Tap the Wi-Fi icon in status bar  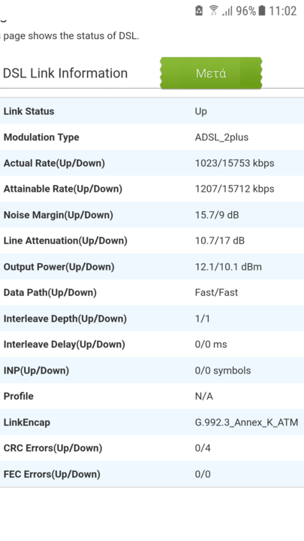(214, 11)
